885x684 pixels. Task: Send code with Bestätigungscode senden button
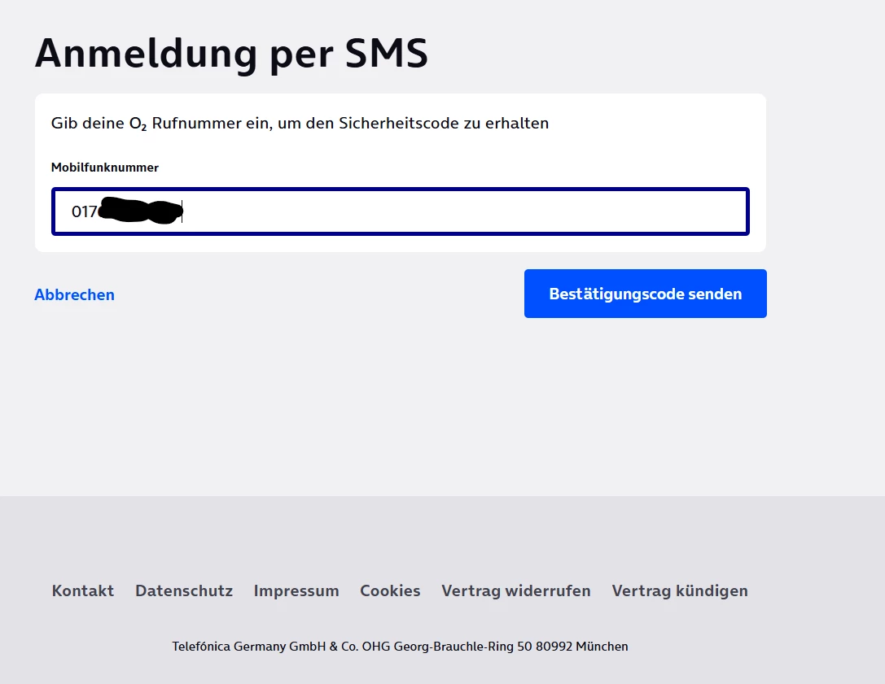click(645, 294)
